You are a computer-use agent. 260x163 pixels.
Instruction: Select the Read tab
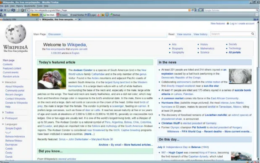[171, 34]
